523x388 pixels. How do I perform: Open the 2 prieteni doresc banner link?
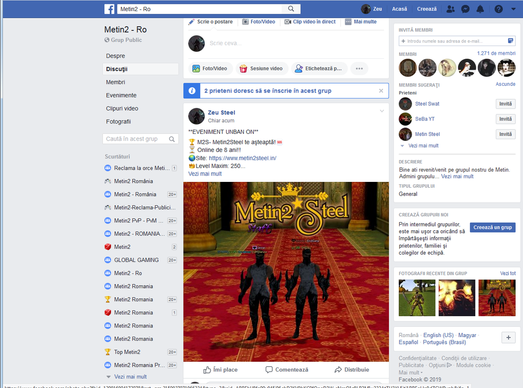pos(268,91)
